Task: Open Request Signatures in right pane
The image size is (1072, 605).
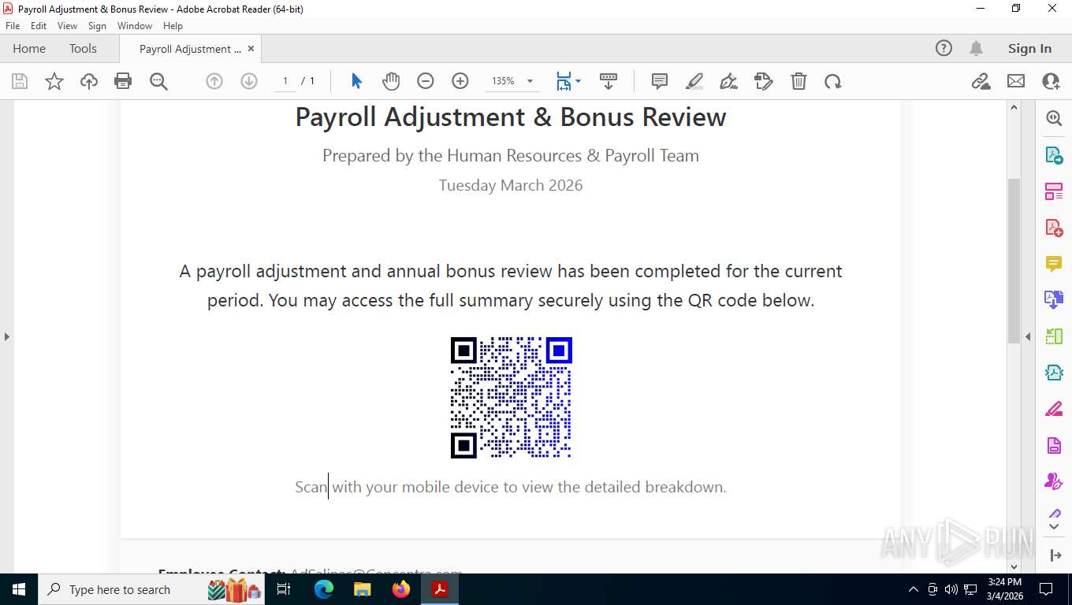Action: tap(1054, 481)
